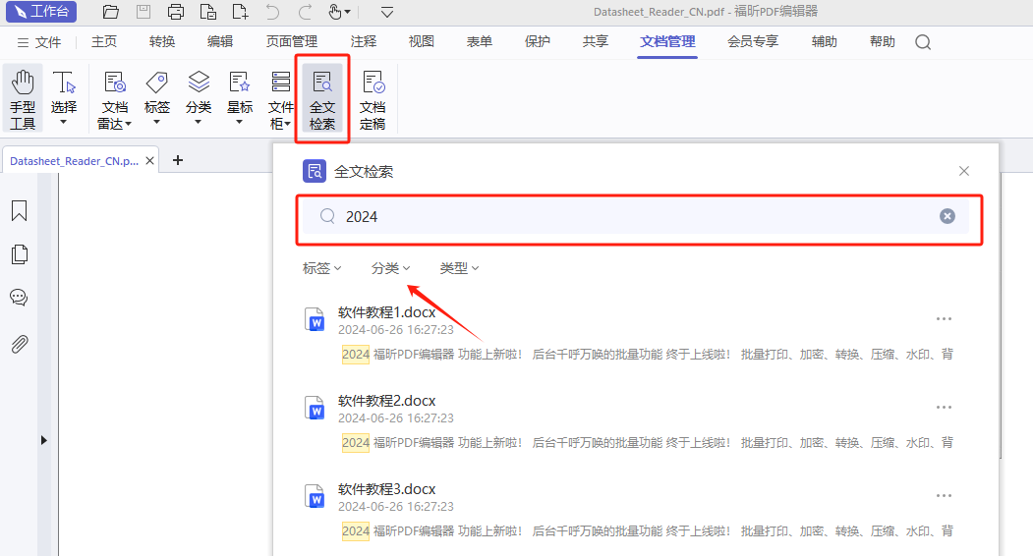Expand the 类型 filter dropdown

459,268
